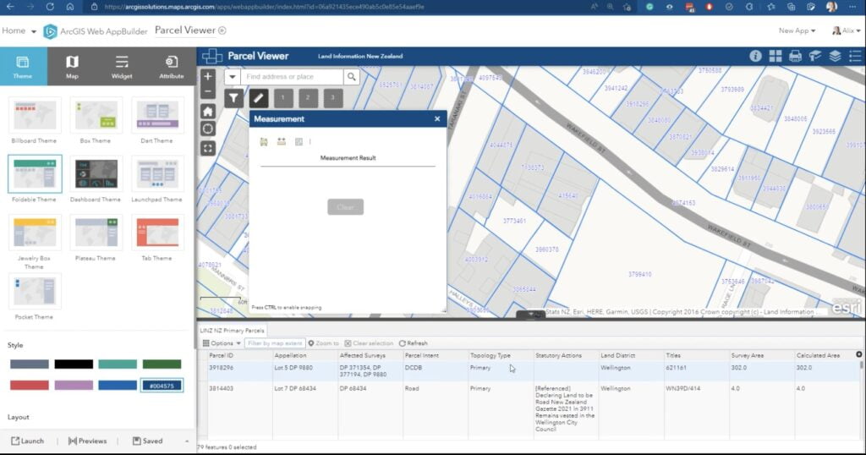Viewport: 866px width, 455px height.
Task: Click empty widget placeholder 3
Action: coord(332,98)
